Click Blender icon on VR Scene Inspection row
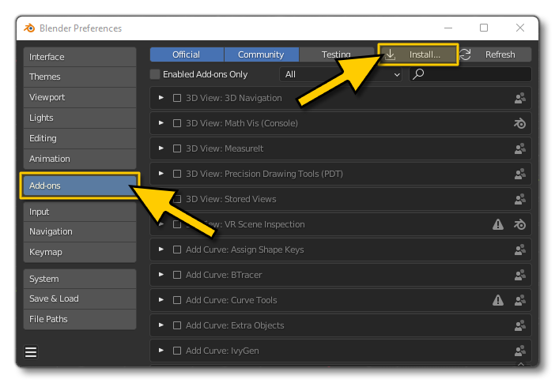Image resolution: width=555 pixels, height=383 pixels. pos(519,224)
